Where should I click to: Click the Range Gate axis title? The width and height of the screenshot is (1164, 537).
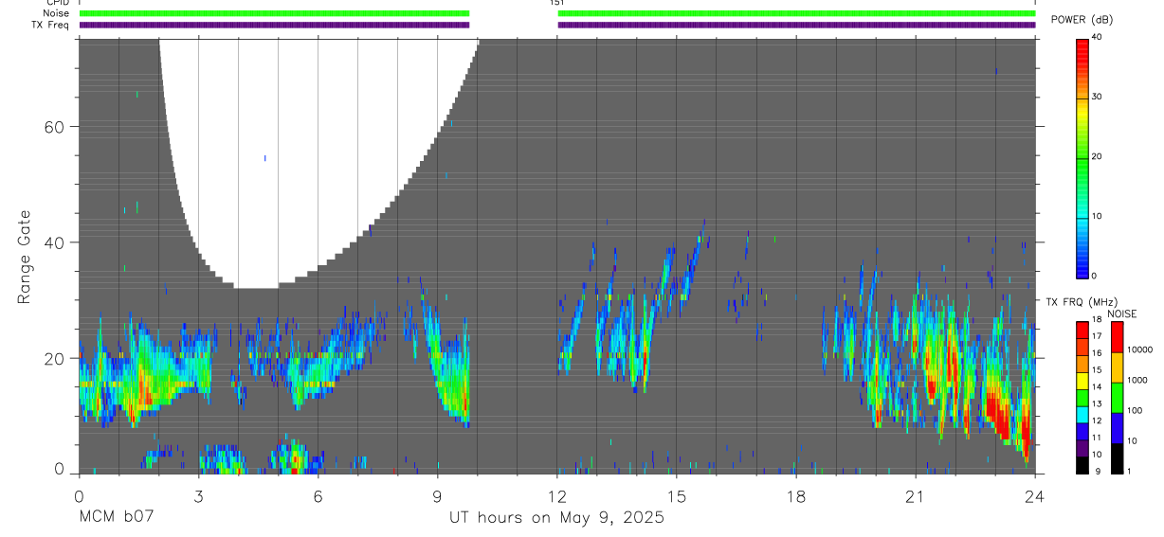pos(25,258)
